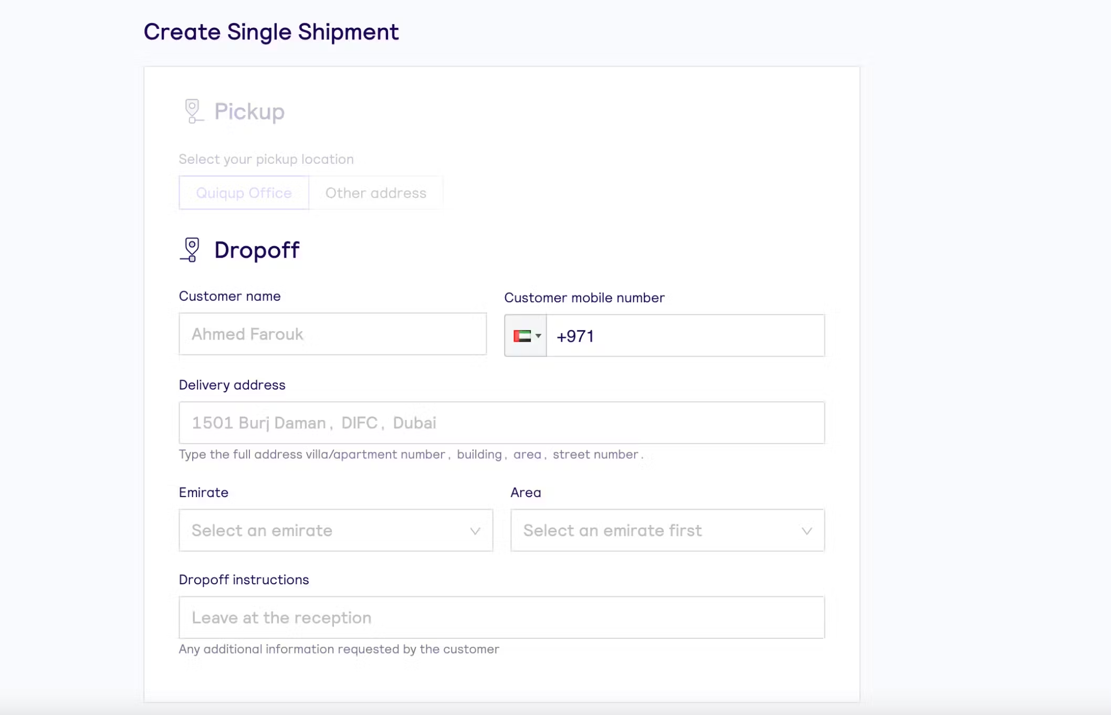Viewport: 1111px width, 715px height.
Task: Open the Select an emirate dropdown
Action: pyautogui.click(x=326, y=530)
